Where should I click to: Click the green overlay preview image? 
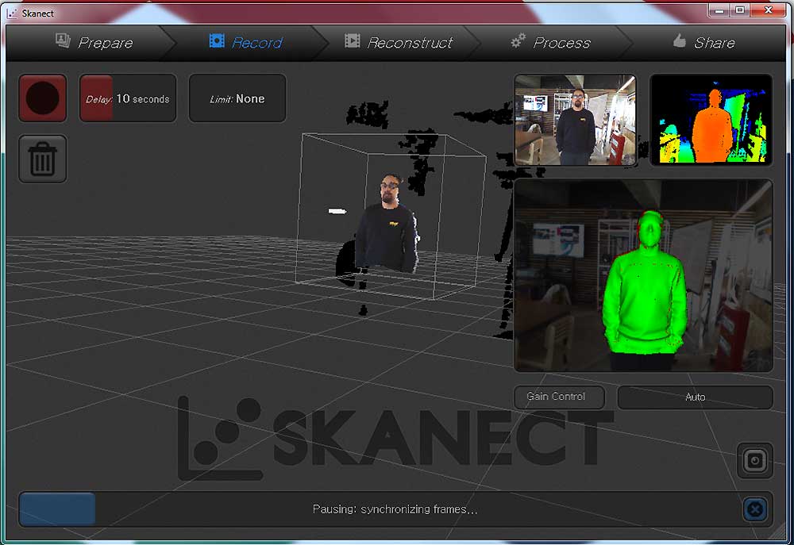point(643,275)
